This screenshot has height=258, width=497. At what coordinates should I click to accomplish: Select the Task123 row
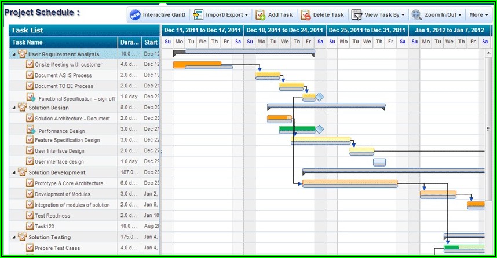click(x=85, y=226)
